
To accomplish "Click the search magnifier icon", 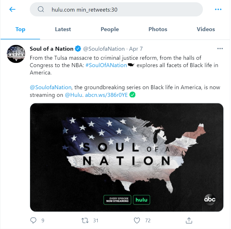I will click(x=41, y=9).
